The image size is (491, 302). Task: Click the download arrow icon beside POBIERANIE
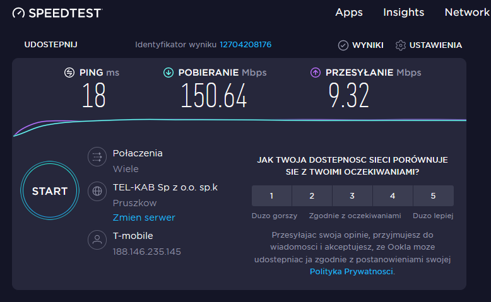pos(169,73)
